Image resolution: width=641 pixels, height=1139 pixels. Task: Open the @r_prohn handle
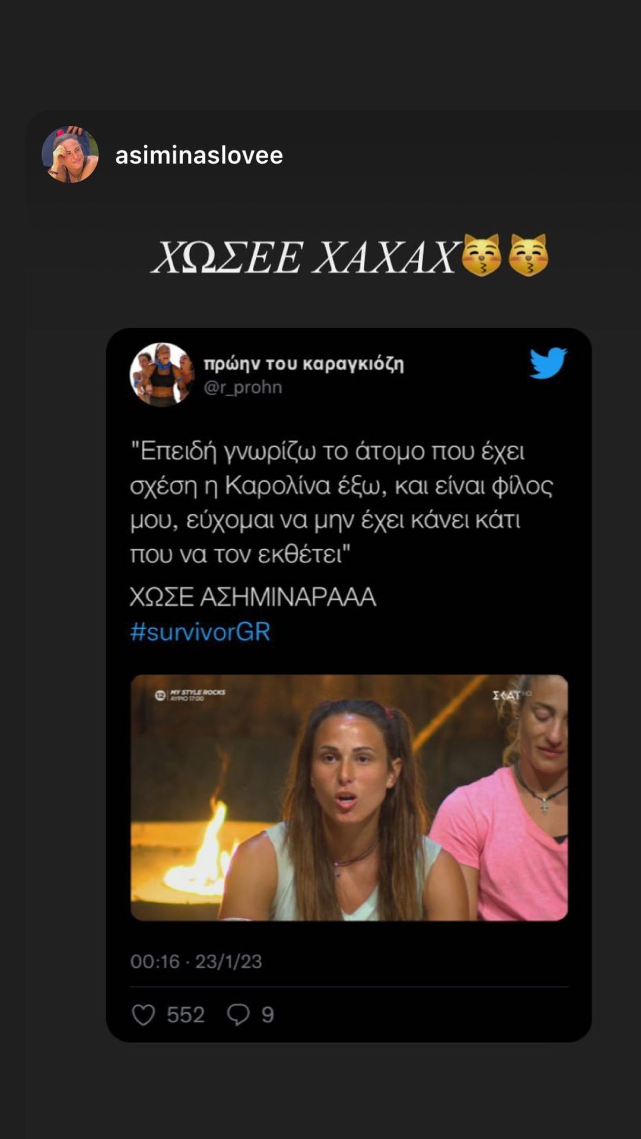243,387
